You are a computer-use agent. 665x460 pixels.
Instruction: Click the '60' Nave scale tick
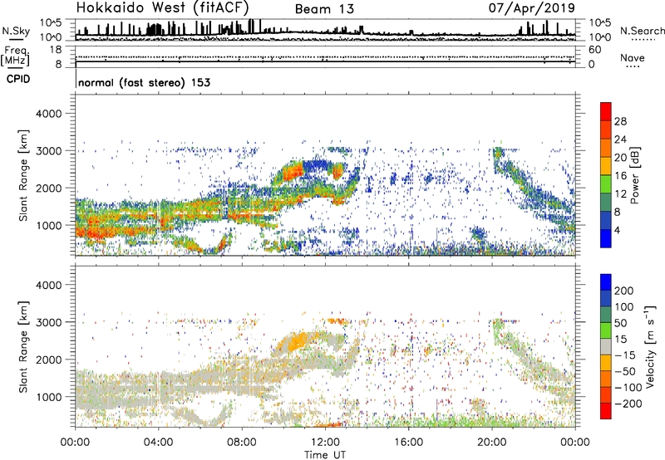[594, 50]
